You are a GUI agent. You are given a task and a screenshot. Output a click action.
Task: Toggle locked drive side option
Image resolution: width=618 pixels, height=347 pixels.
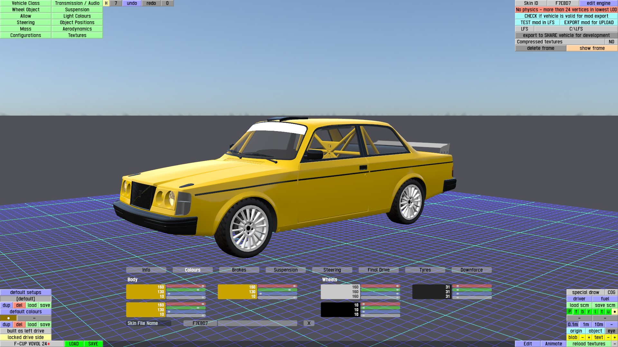point(26,337)
